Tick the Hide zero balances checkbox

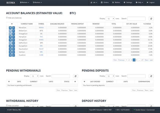[7, 18]
